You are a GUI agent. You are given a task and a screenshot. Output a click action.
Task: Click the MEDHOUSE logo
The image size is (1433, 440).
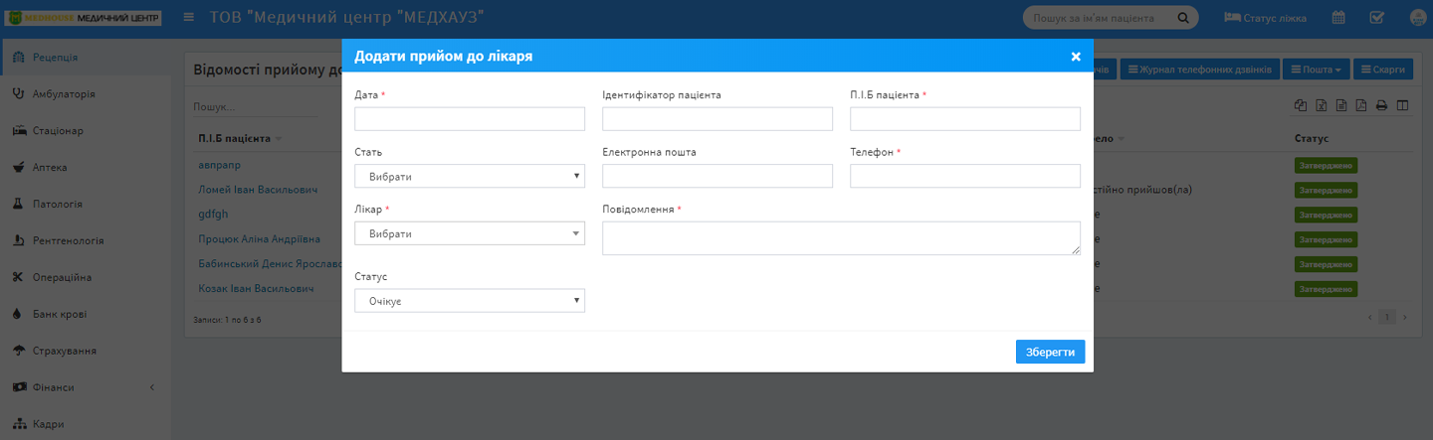pyautogui.click(x=84, y=18)
